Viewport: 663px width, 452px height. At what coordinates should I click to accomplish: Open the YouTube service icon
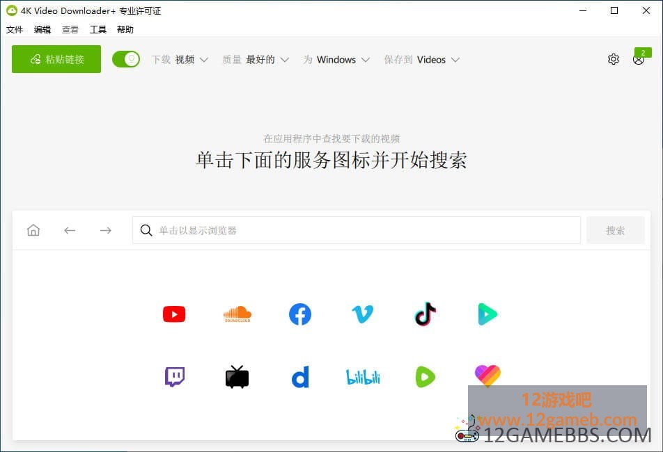click(174, 314)
